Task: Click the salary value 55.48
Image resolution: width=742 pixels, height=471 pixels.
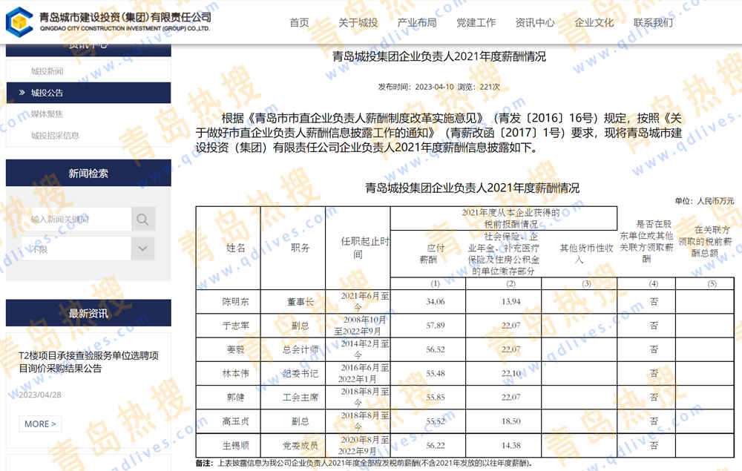Action: coord(436,374)
